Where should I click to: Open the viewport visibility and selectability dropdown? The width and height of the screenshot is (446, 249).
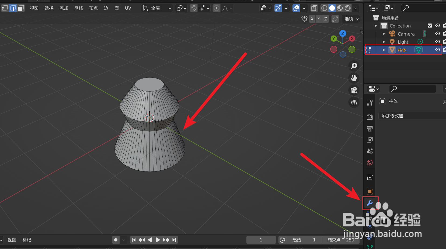coord(266,8)
